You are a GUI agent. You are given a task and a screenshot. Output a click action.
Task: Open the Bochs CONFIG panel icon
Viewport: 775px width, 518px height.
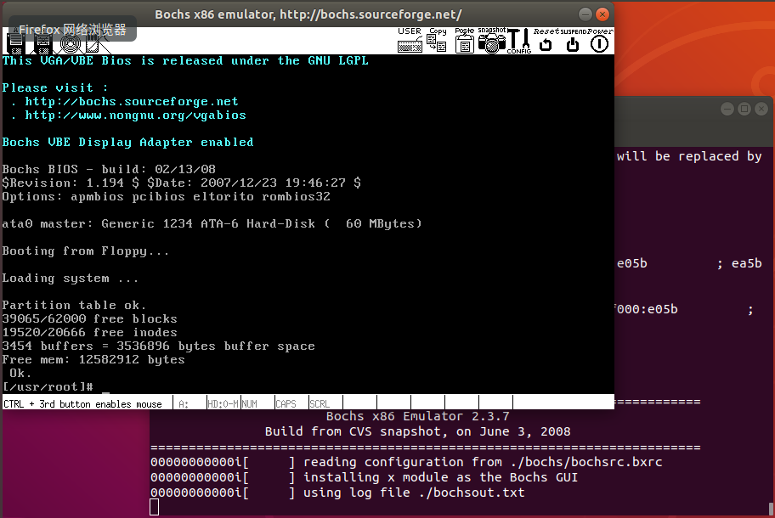pyautogui.click(x=518, y=42)
